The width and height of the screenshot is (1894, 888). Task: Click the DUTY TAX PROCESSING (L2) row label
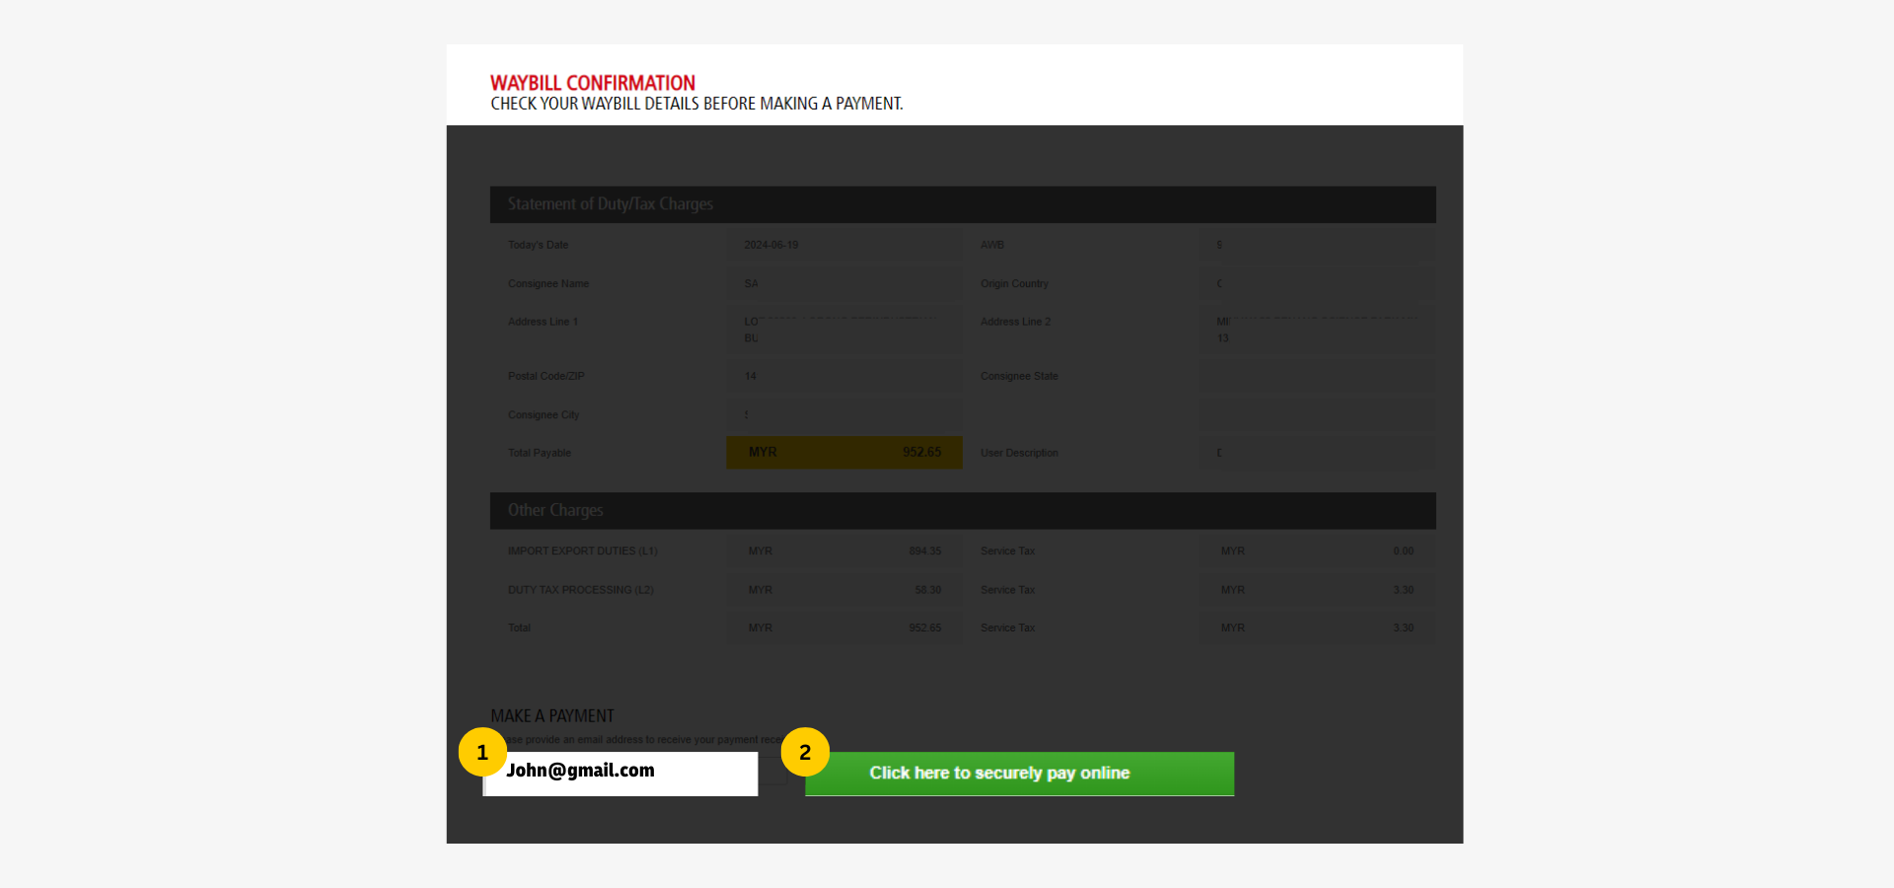coord(581,590)
